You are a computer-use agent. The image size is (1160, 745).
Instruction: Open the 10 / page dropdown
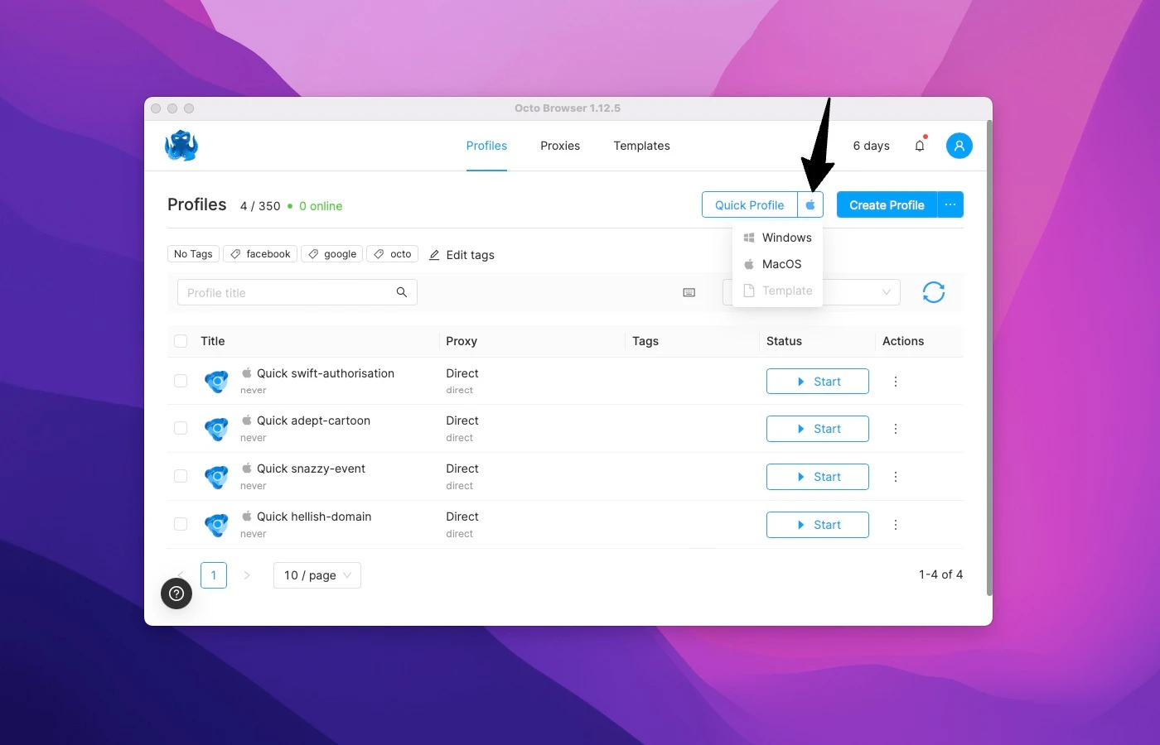pyautogui.click(x=317, y=575)
